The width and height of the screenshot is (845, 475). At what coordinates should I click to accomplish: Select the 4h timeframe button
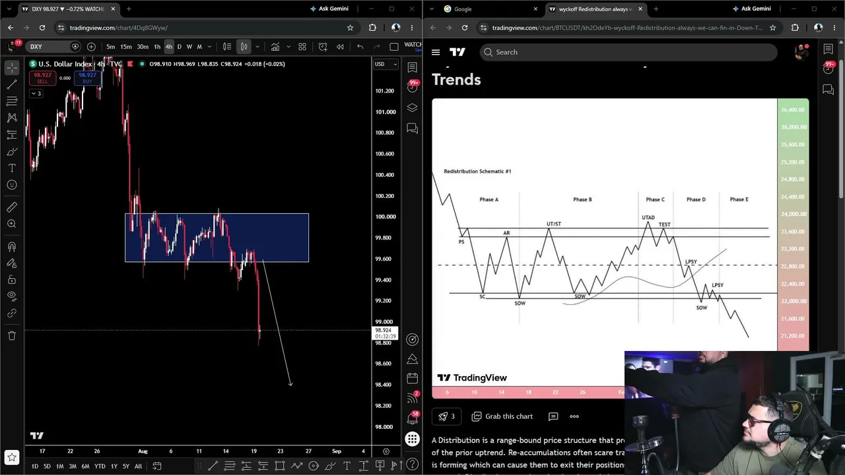click(x=169, y=47)
